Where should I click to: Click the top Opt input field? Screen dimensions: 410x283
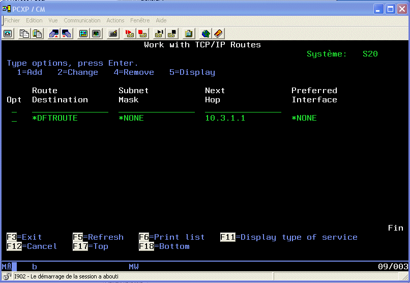tap(14, 109)
